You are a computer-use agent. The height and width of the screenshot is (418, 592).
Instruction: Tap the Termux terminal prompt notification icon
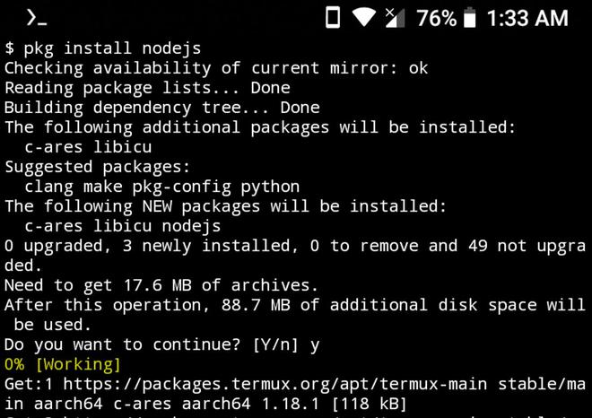(x=37, y=18)
